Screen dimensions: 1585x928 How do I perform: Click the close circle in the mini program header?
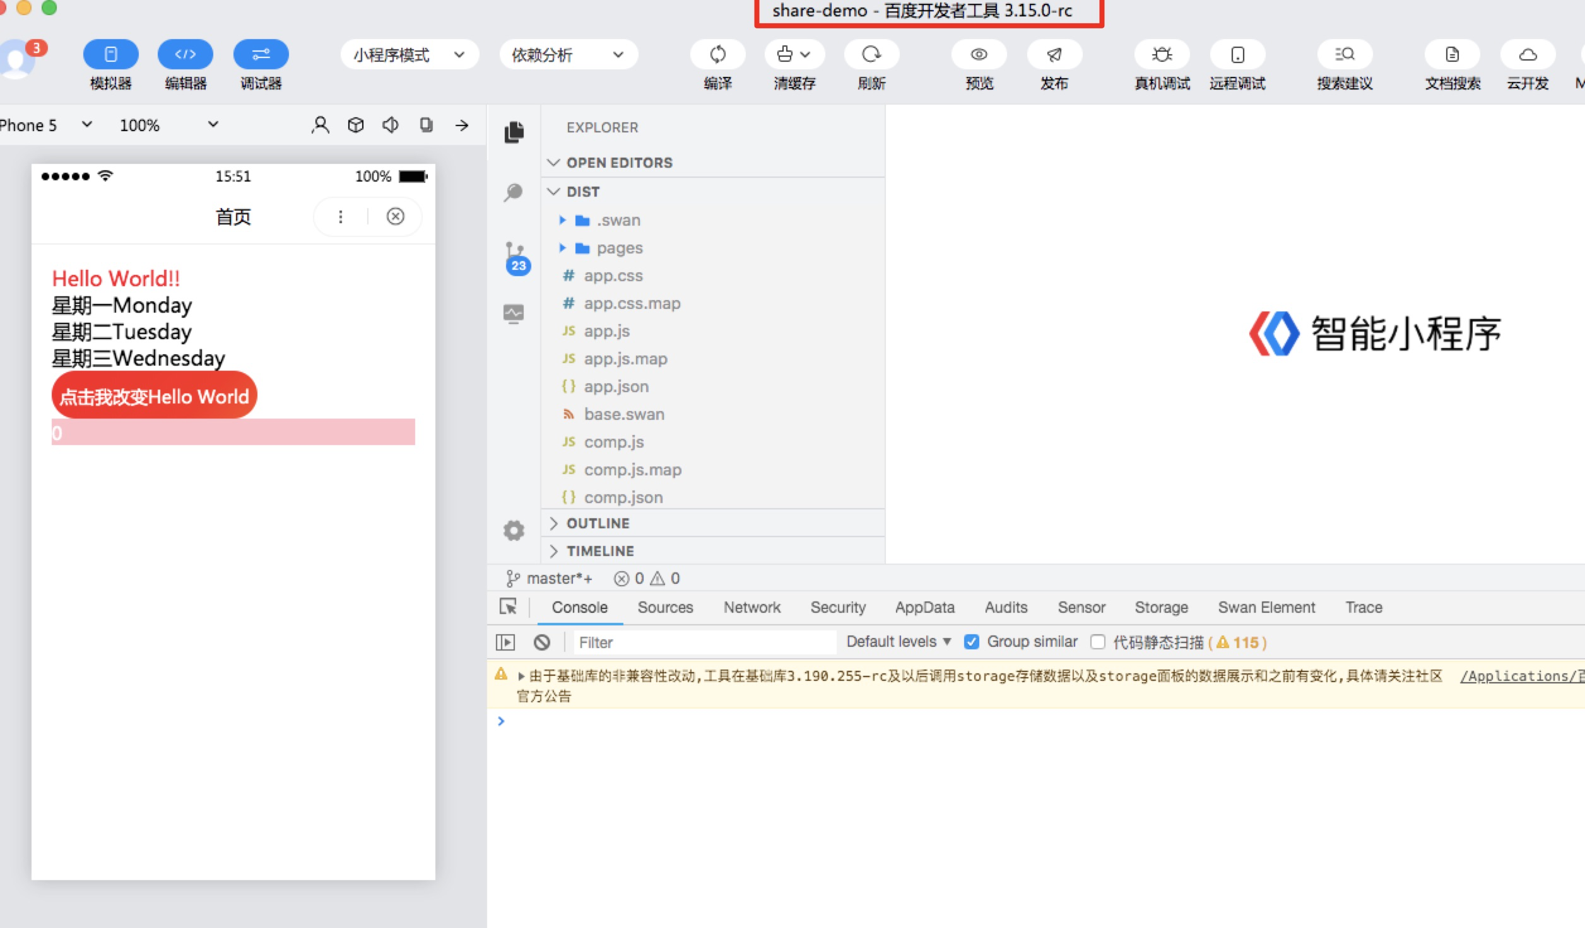click(396, 216)
